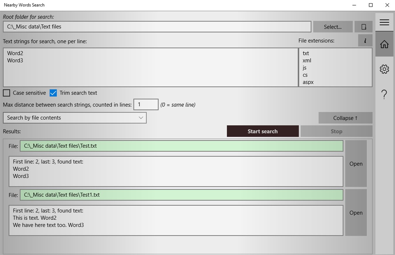Click the 'Word3' search string line

click(x=15, y=61)
